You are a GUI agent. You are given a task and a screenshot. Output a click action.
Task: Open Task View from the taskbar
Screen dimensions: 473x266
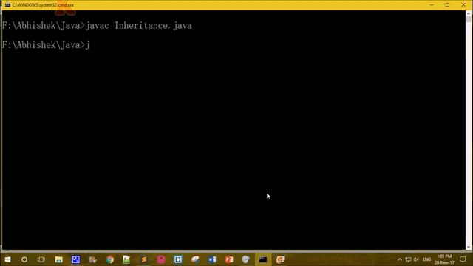point(41,259)
